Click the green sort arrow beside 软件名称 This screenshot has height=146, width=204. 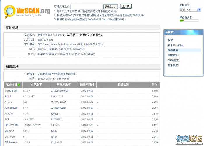[x=19, y=85]
